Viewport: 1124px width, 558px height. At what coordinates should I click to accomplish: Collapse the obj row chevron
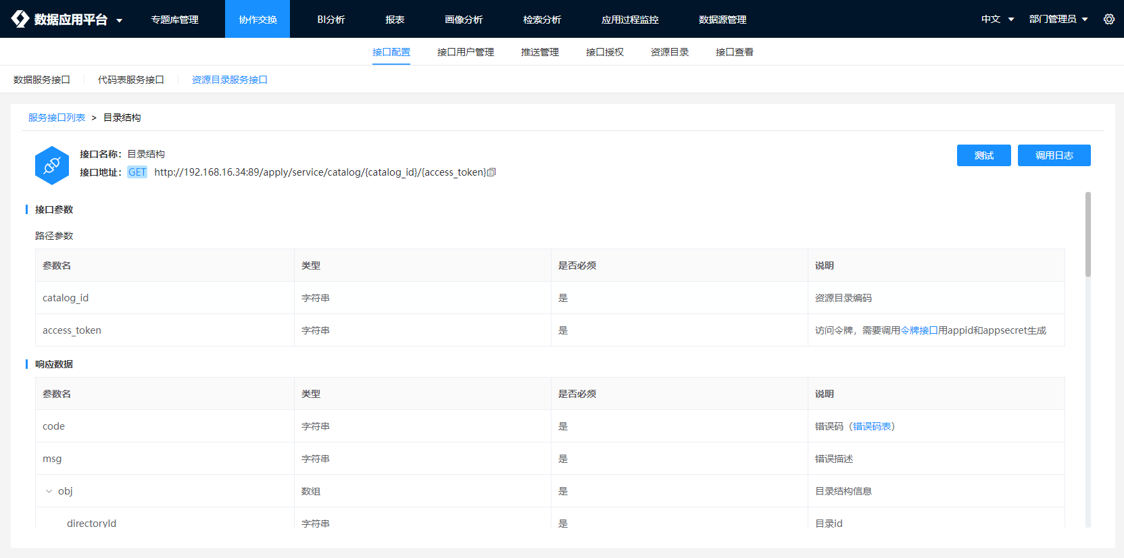(x=49, y=491)
